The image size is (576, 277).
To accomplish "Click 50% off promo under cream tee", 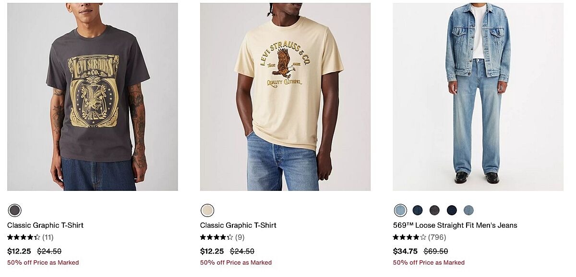I will coord(236,263).
